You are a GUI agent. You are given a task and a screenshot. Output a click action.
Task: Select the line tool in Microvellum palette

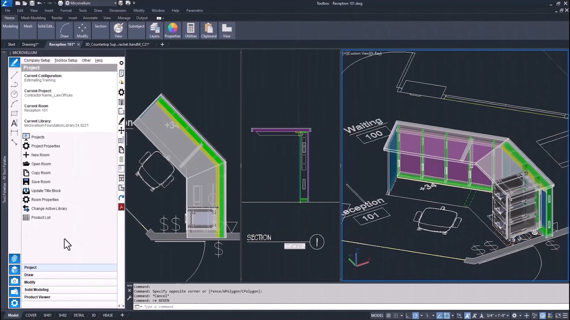[14, 75]
